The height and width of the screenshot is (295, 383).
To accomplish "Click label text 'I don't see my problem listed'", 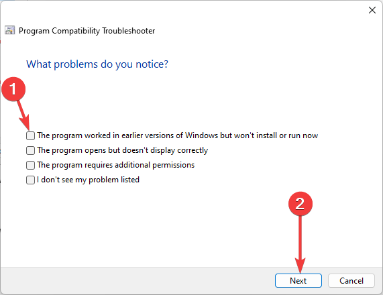I will pyautogui.click(x=88, y=180).
